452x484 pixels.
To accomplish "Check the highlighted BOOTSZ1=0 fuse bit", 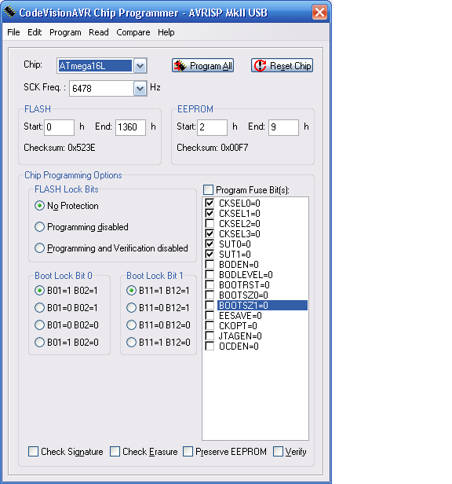I will pyautogui.click(x=210, y=306).
